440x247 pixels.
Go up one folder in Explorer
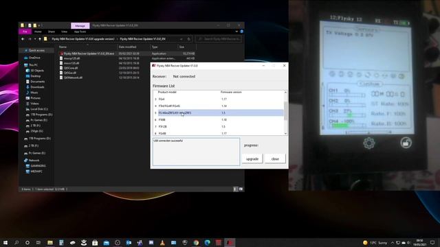point(40,39)
